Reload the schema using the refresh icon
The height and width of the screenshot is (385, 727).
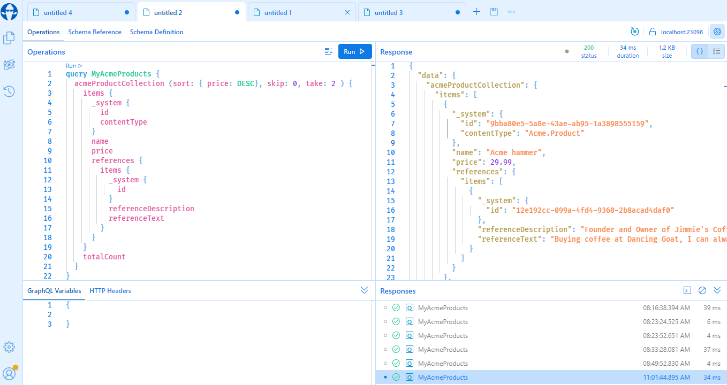634,32
